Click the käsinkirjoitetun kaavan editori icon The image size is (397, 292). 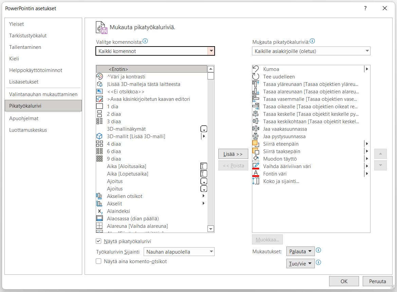(100, 99)
